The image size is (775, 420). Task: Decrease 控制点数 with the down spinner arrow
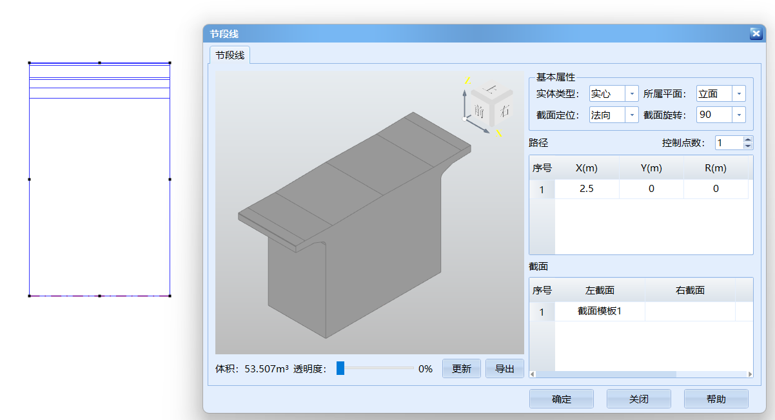pyautogui.click(x=747, y=146)
